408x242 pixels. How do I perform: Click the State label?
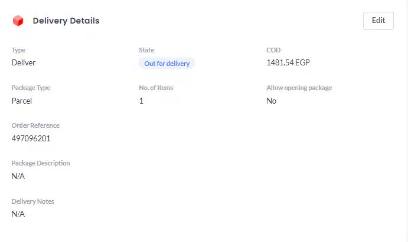point(146,50)
